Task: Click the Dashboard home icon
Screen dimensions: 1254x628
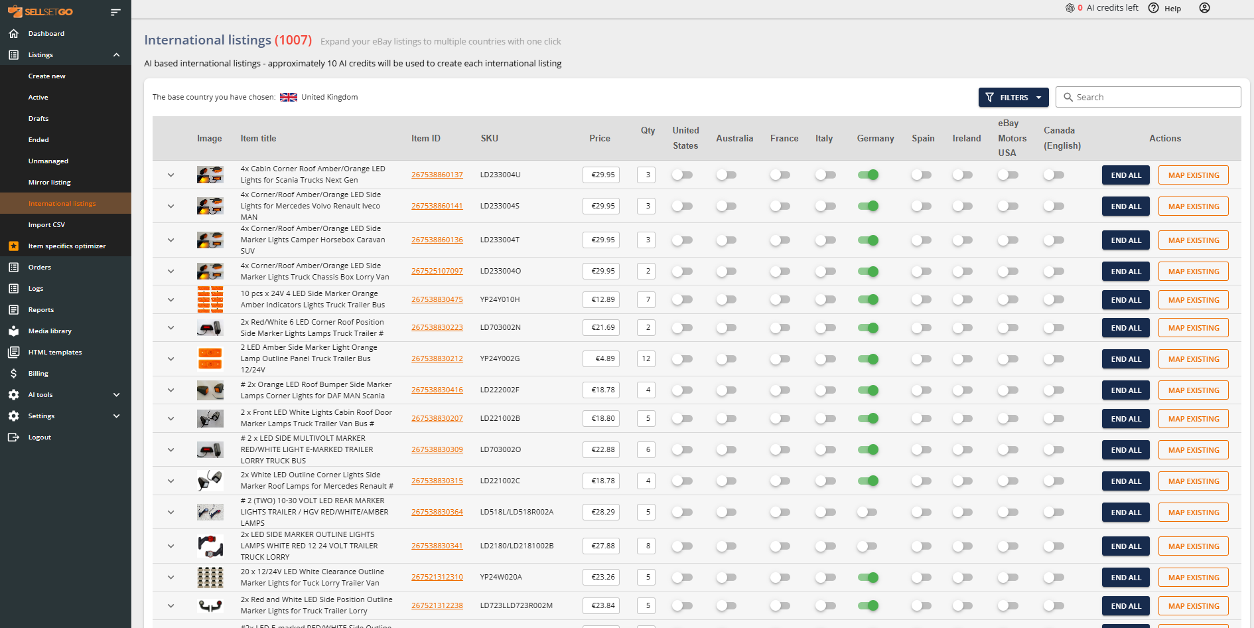Action: coord(13,34)
